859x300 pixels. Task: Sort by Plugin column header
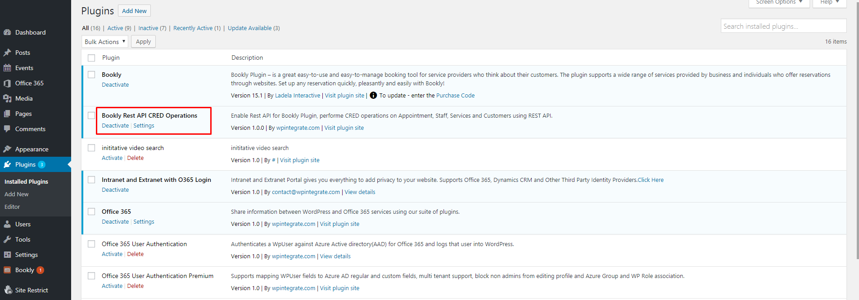pos(111,57)
